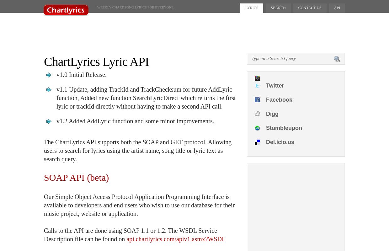This screenshot has height=251, width=389.
Task: Open the Search tab
Action: tap(278, 8)
